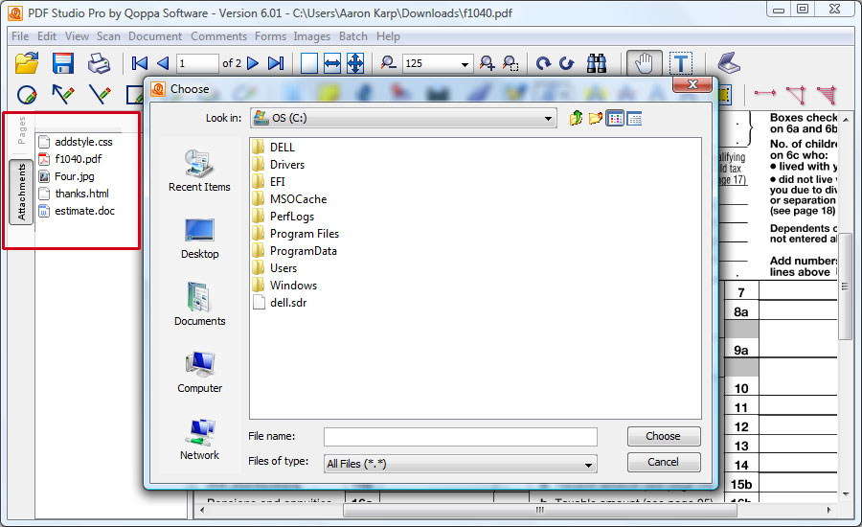Open the Images menu
Image resolution: width=862 pixels, height=527 pixels.
[x=311, y=36]
